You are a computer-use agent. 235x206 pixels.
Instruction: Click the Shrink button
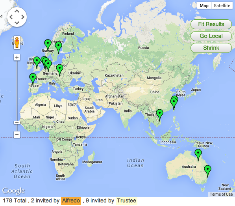coord(211,48)
